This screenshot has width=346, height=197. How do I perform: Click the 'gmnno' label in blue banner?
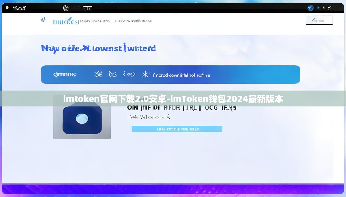tap(65, 74)
